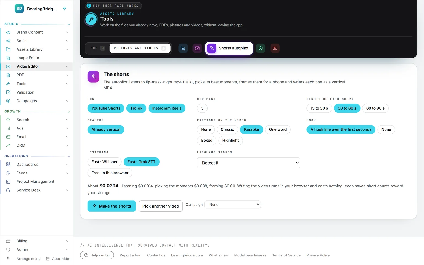Follow the Report a bug link

(131, 255)
